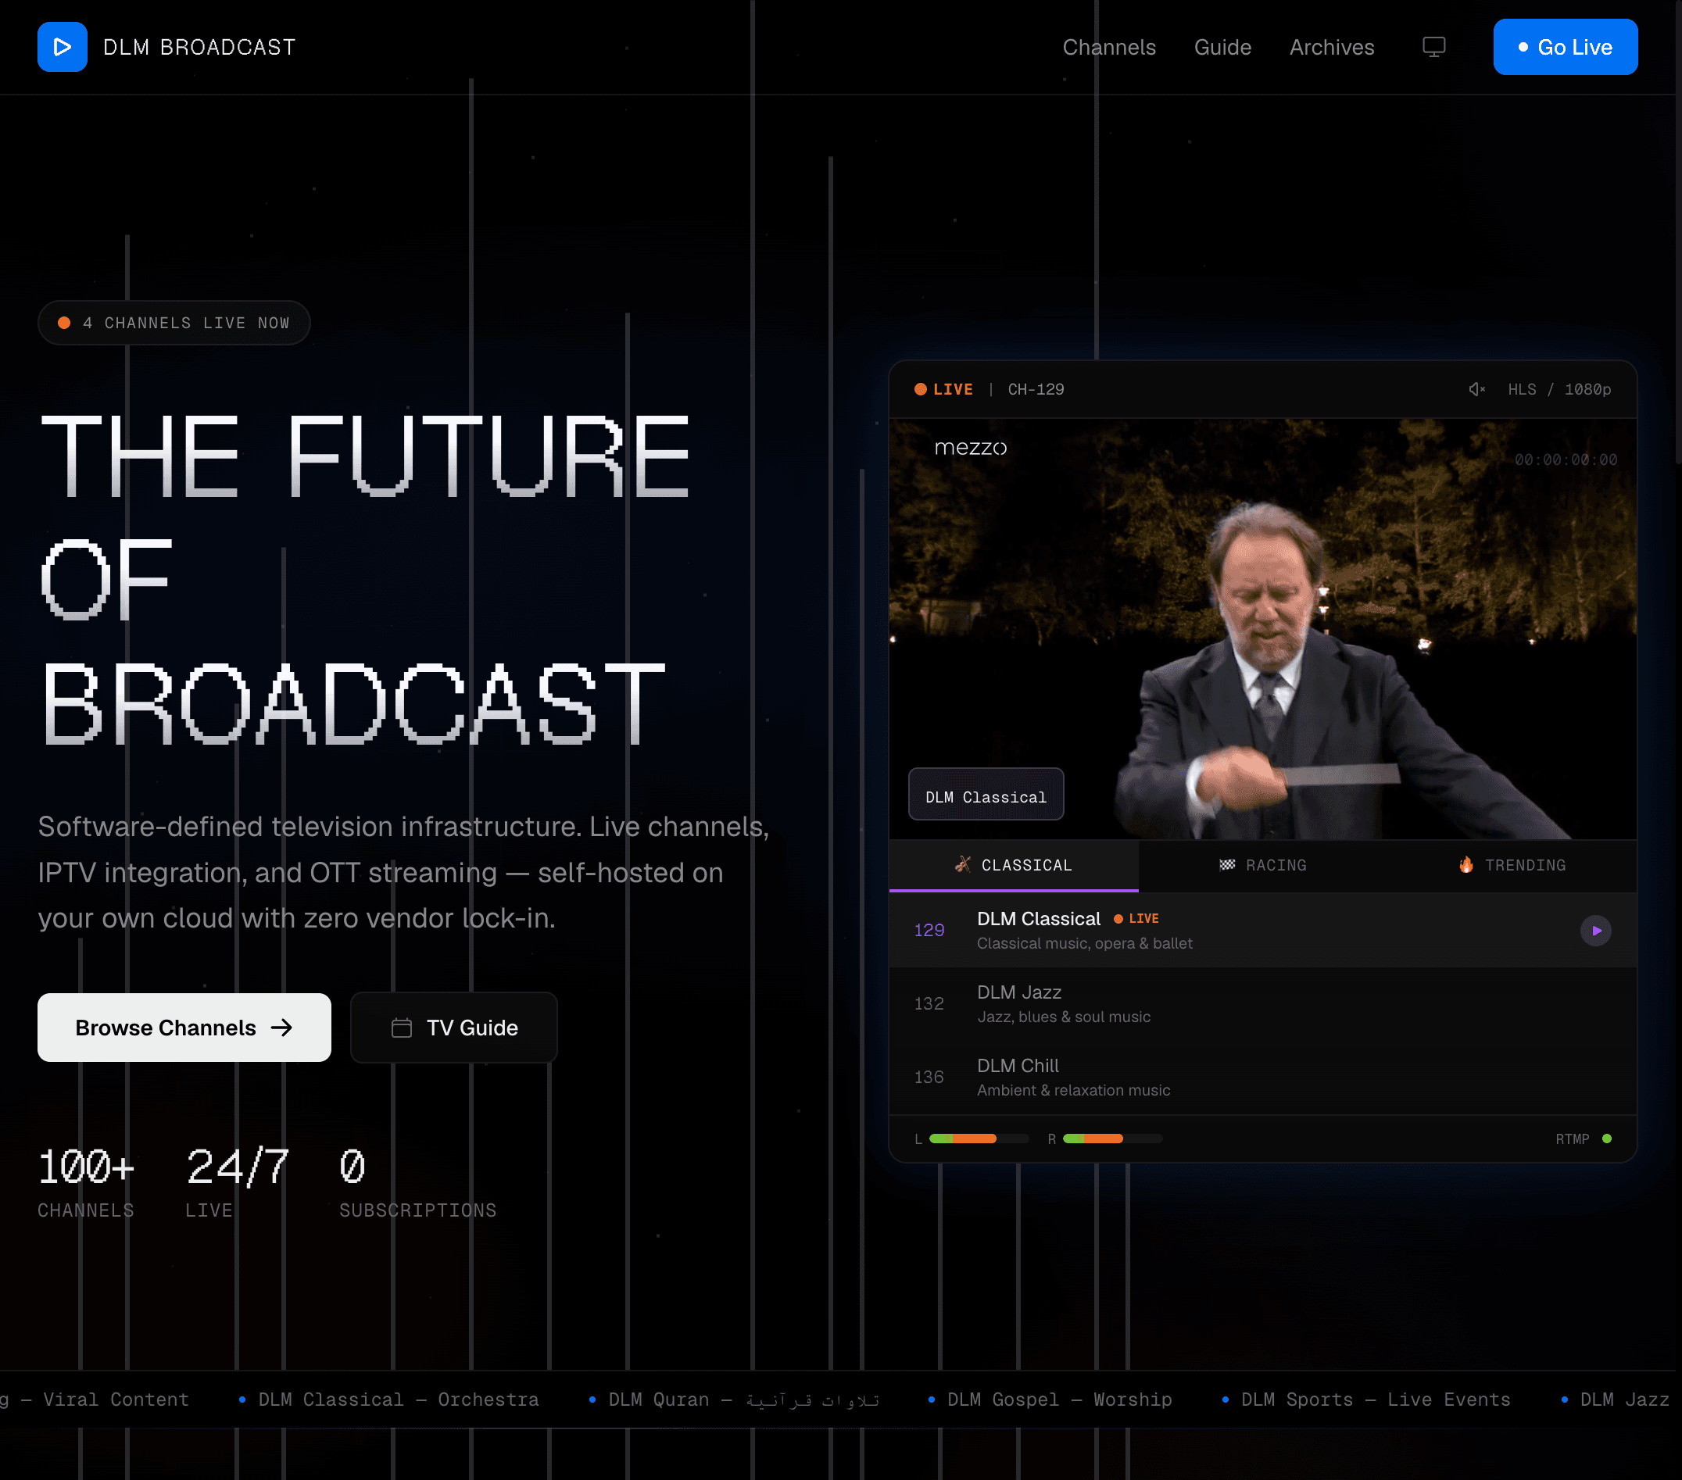Select the DLM Classical channel row
Image resolution: width=1682 pixels, height=1480 pixels.
1263,931
